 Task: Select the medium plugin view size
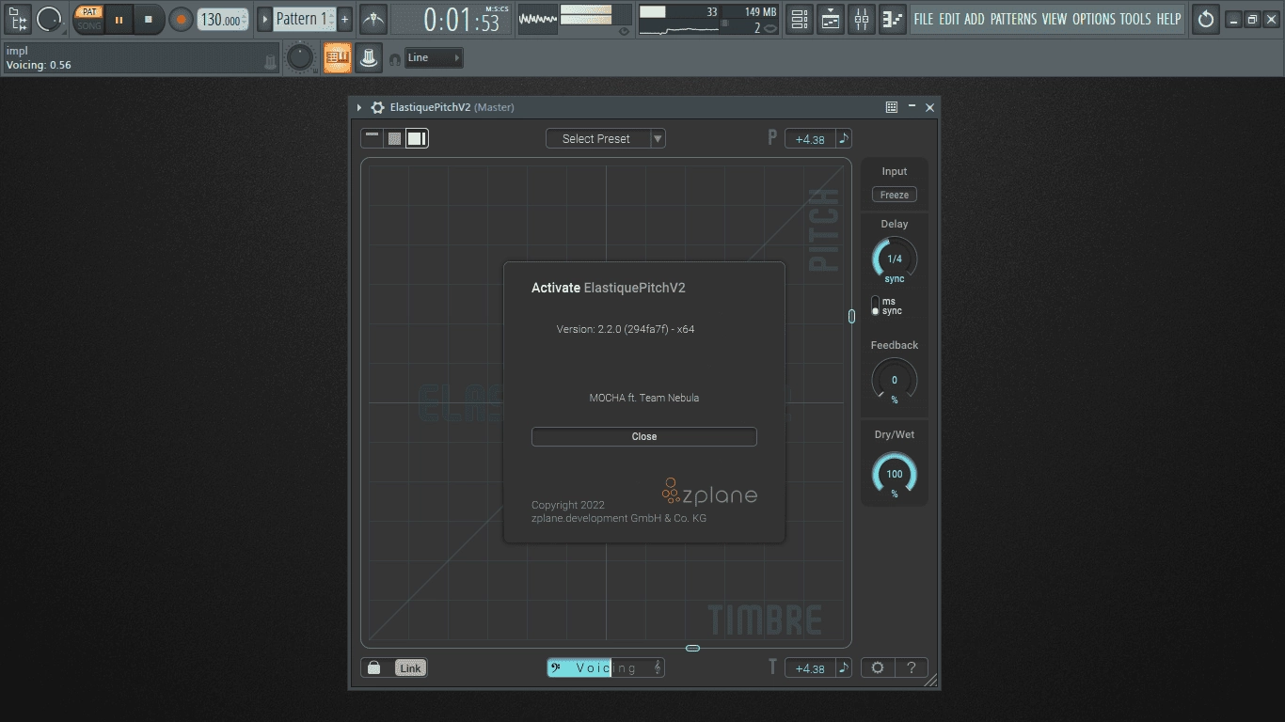(x=395, y=138)
